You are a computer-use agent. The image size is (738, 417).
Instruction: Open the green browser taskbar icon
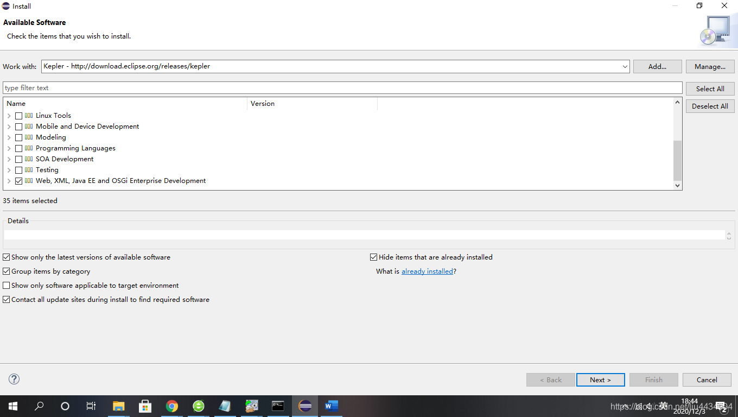[199, 406]
